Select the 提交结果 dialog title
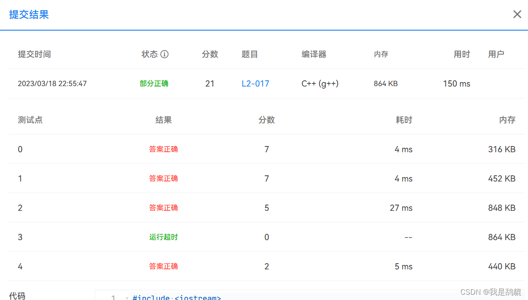Screen dimensions: 528x300 coord(28,14)
